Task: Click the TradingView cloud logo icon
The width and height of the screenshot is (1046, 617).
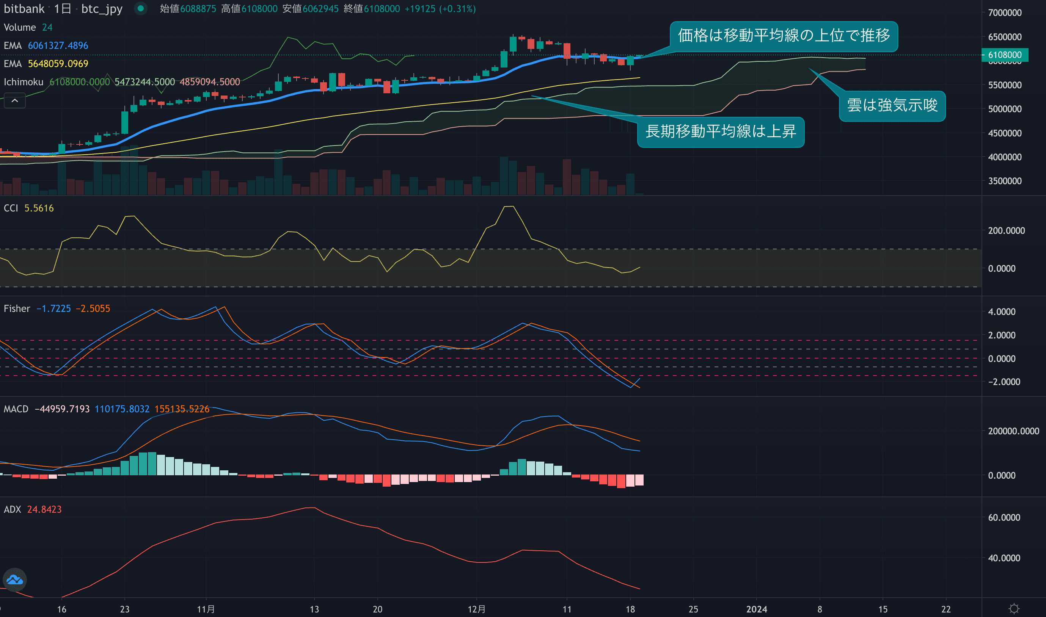Action: 14,579
